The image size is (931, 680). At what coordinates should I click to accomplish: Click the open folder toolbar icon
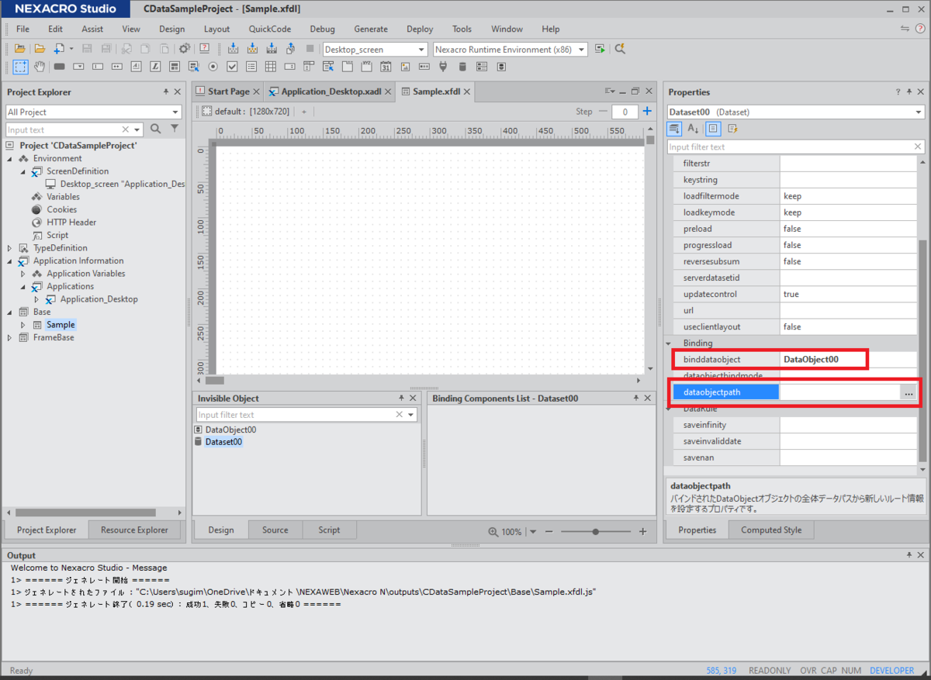click(39, 49)
